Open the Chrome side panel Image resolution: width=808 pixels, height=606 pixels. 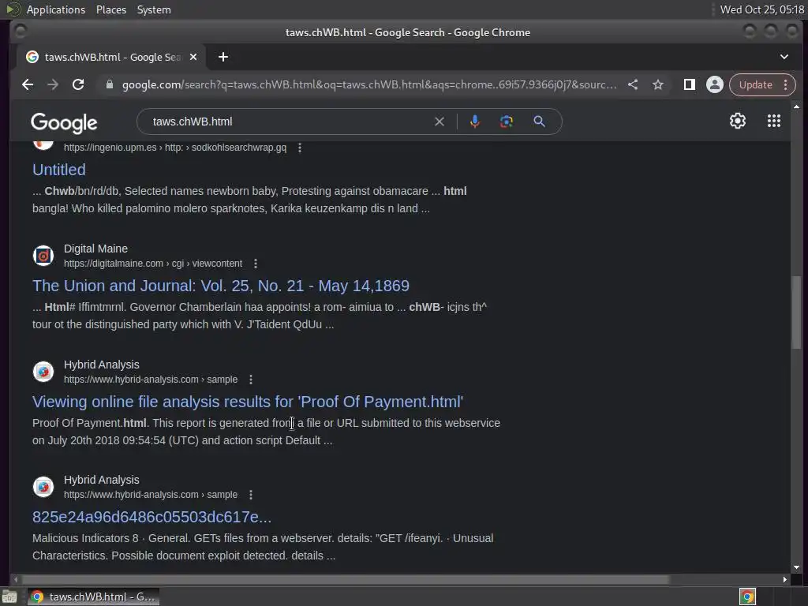(690, 84)
